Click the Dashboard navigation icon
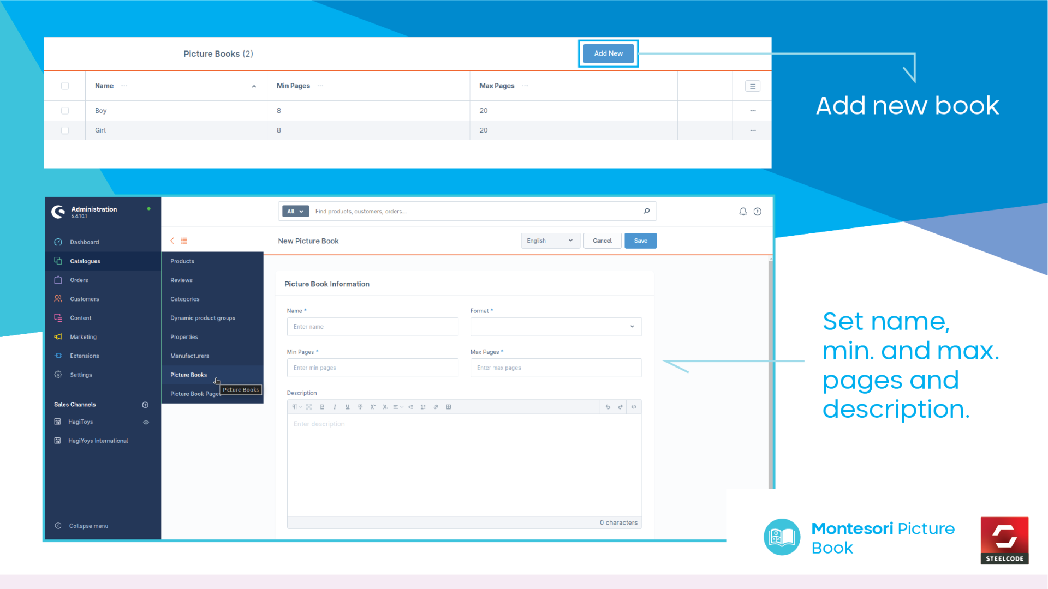This screenshot has width=1048, height=589. pyautogui.click(x=59, y=242)
